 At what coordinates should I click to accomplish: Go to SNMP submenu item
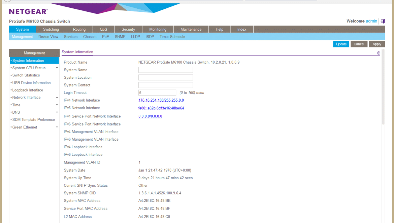point(120,37)
